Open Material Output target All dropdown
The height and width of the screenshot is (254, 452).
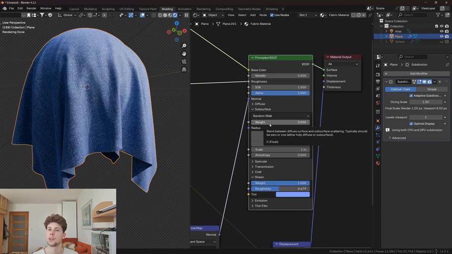[343, 64]
